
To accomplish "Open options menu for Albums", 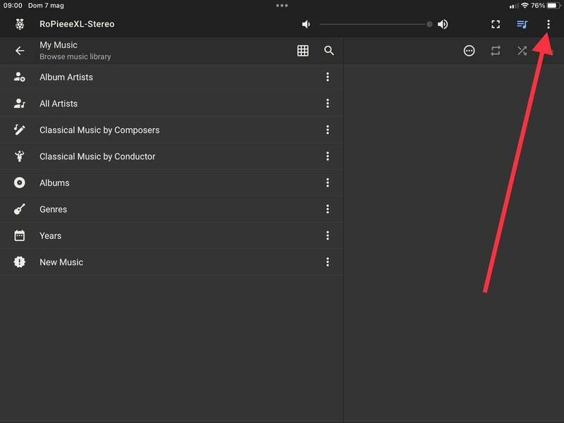I will [327, 183].
